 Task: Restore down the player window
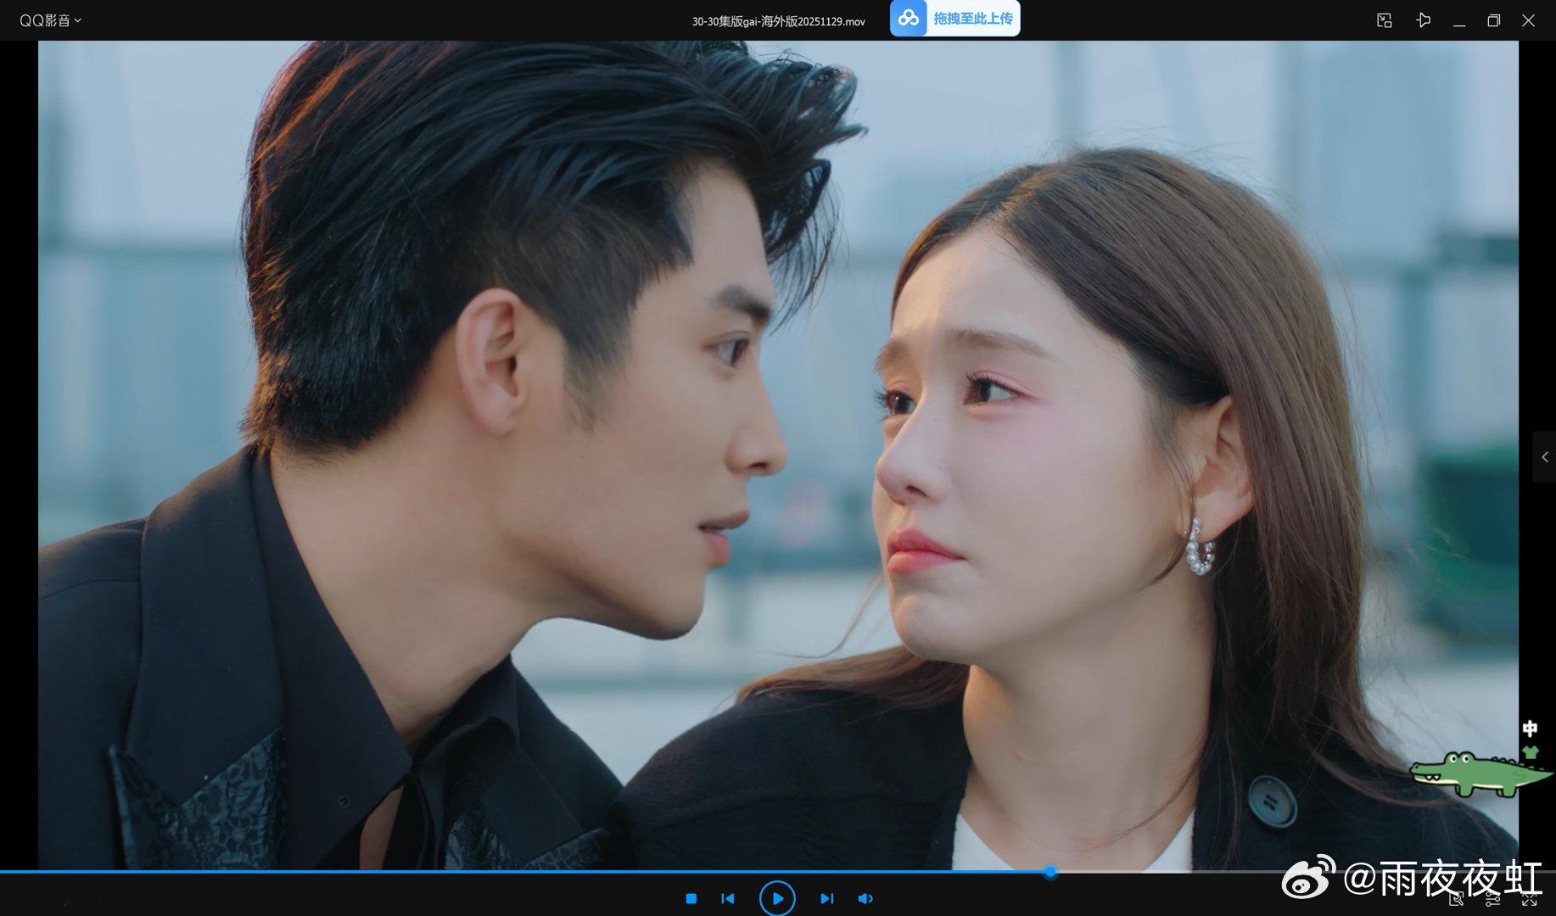(x=1494, y=20)
